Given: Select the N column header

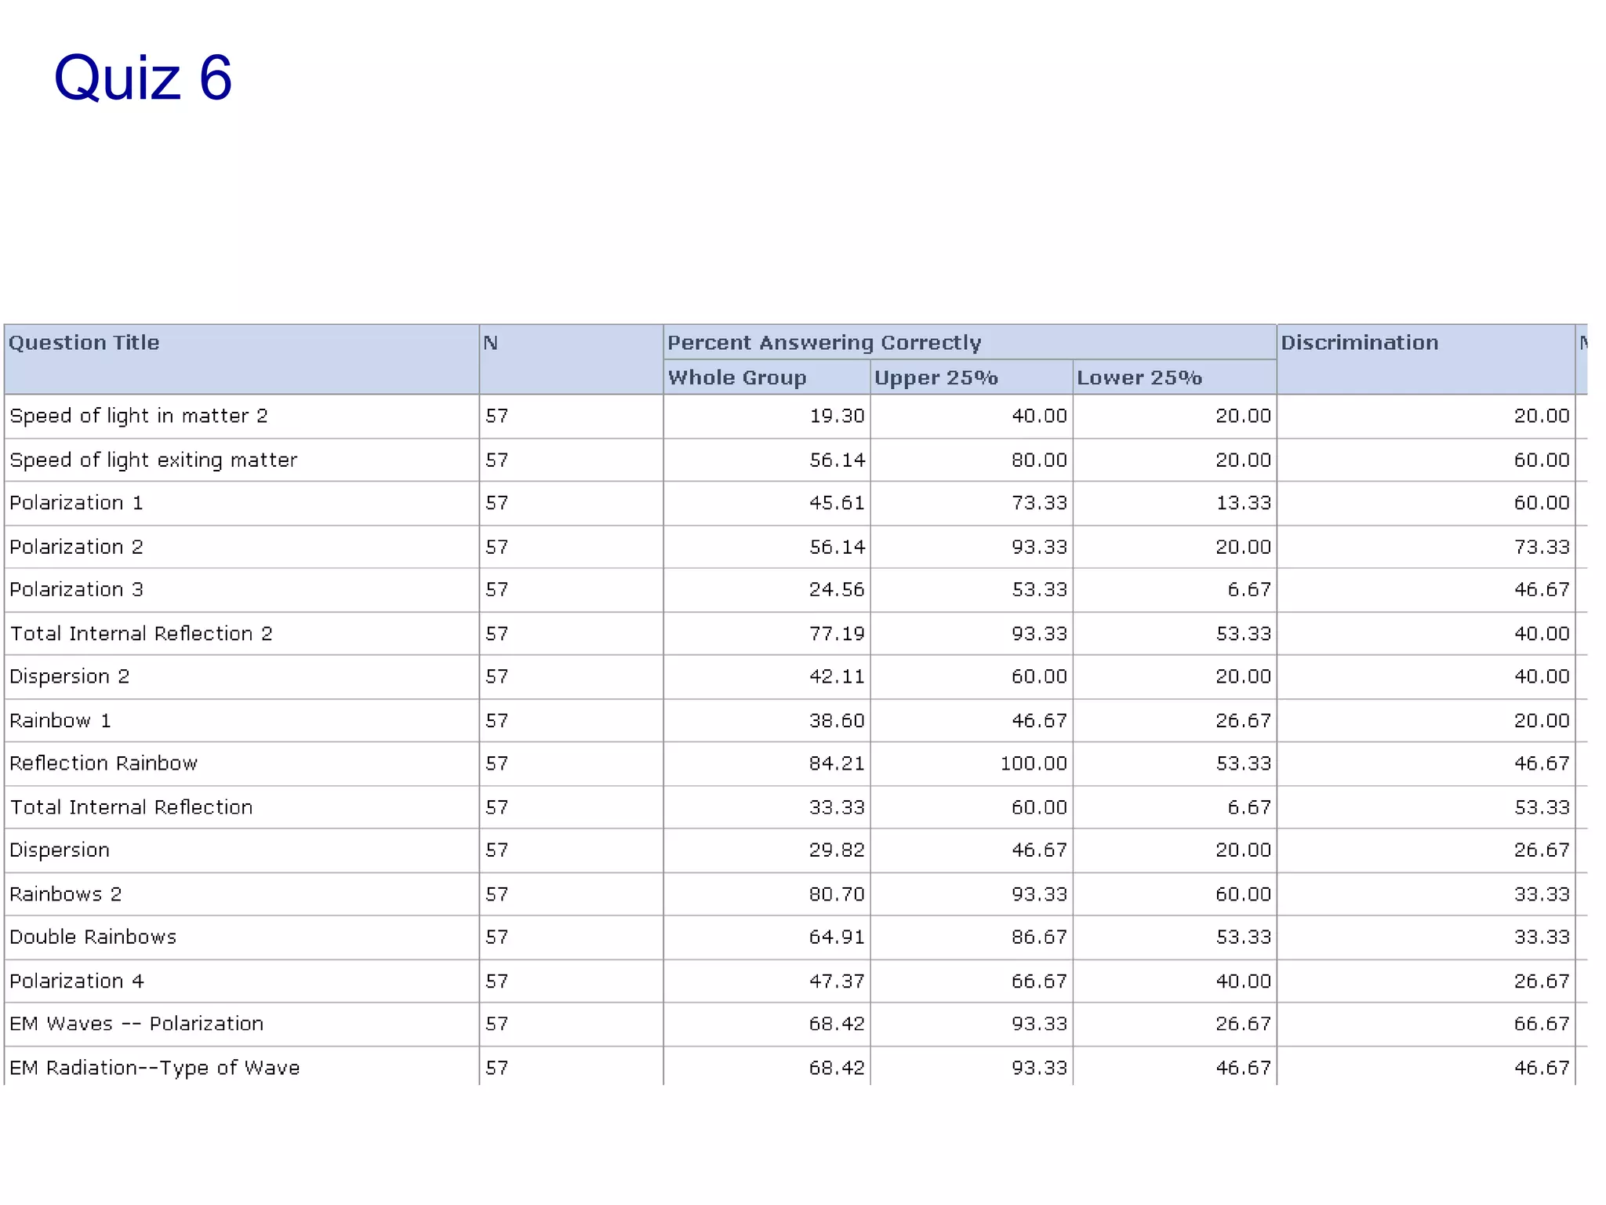Looking at the screenshot, I should point(491,343).
